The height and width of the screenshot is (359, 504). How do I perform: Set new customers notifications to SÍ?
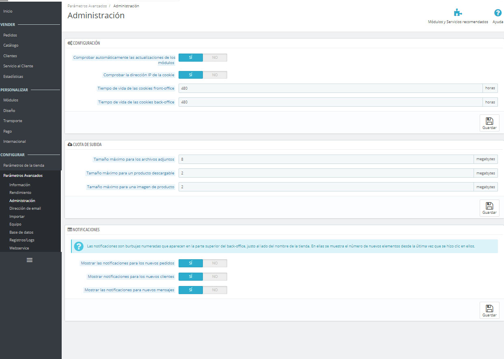click(191, 277)
